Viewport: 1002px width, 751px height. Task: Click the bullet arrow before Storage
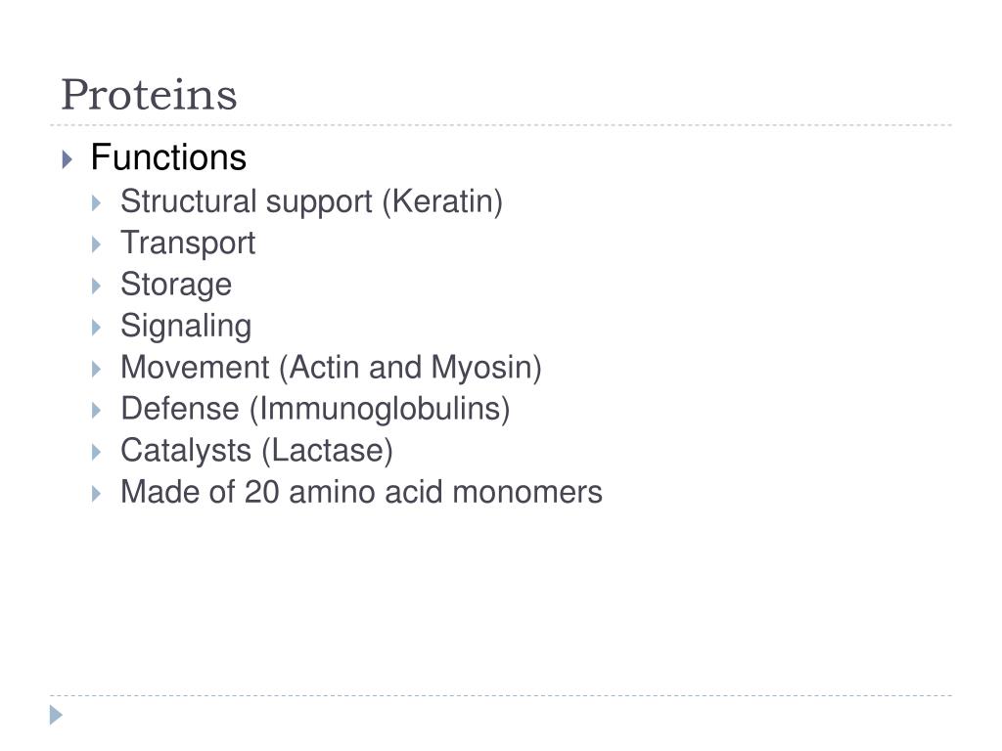[97, 287]
